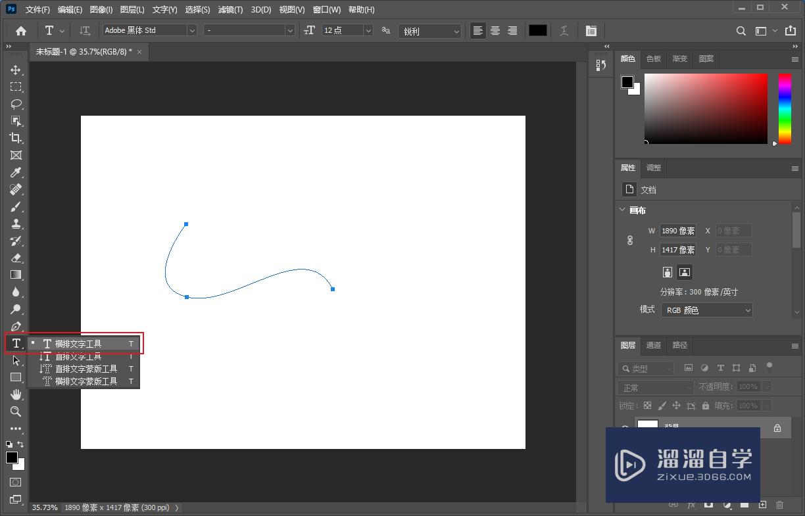Select the Blur tool
Image resolution: width=805 pixels, height=516 pixels.
pyautogui.click(x=16, y=292)
